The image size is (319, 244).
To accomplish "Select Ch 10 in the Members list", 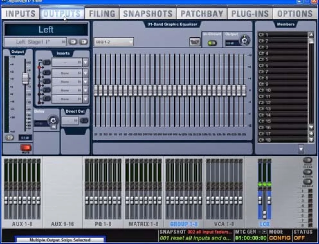I will [283, 90].
